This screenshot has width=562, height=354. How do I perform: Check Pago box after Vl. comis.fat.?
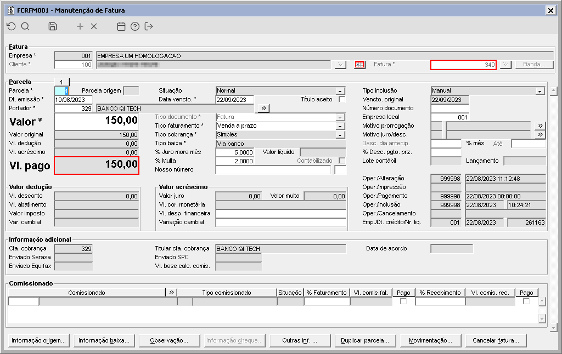click(x=403, y=301)
